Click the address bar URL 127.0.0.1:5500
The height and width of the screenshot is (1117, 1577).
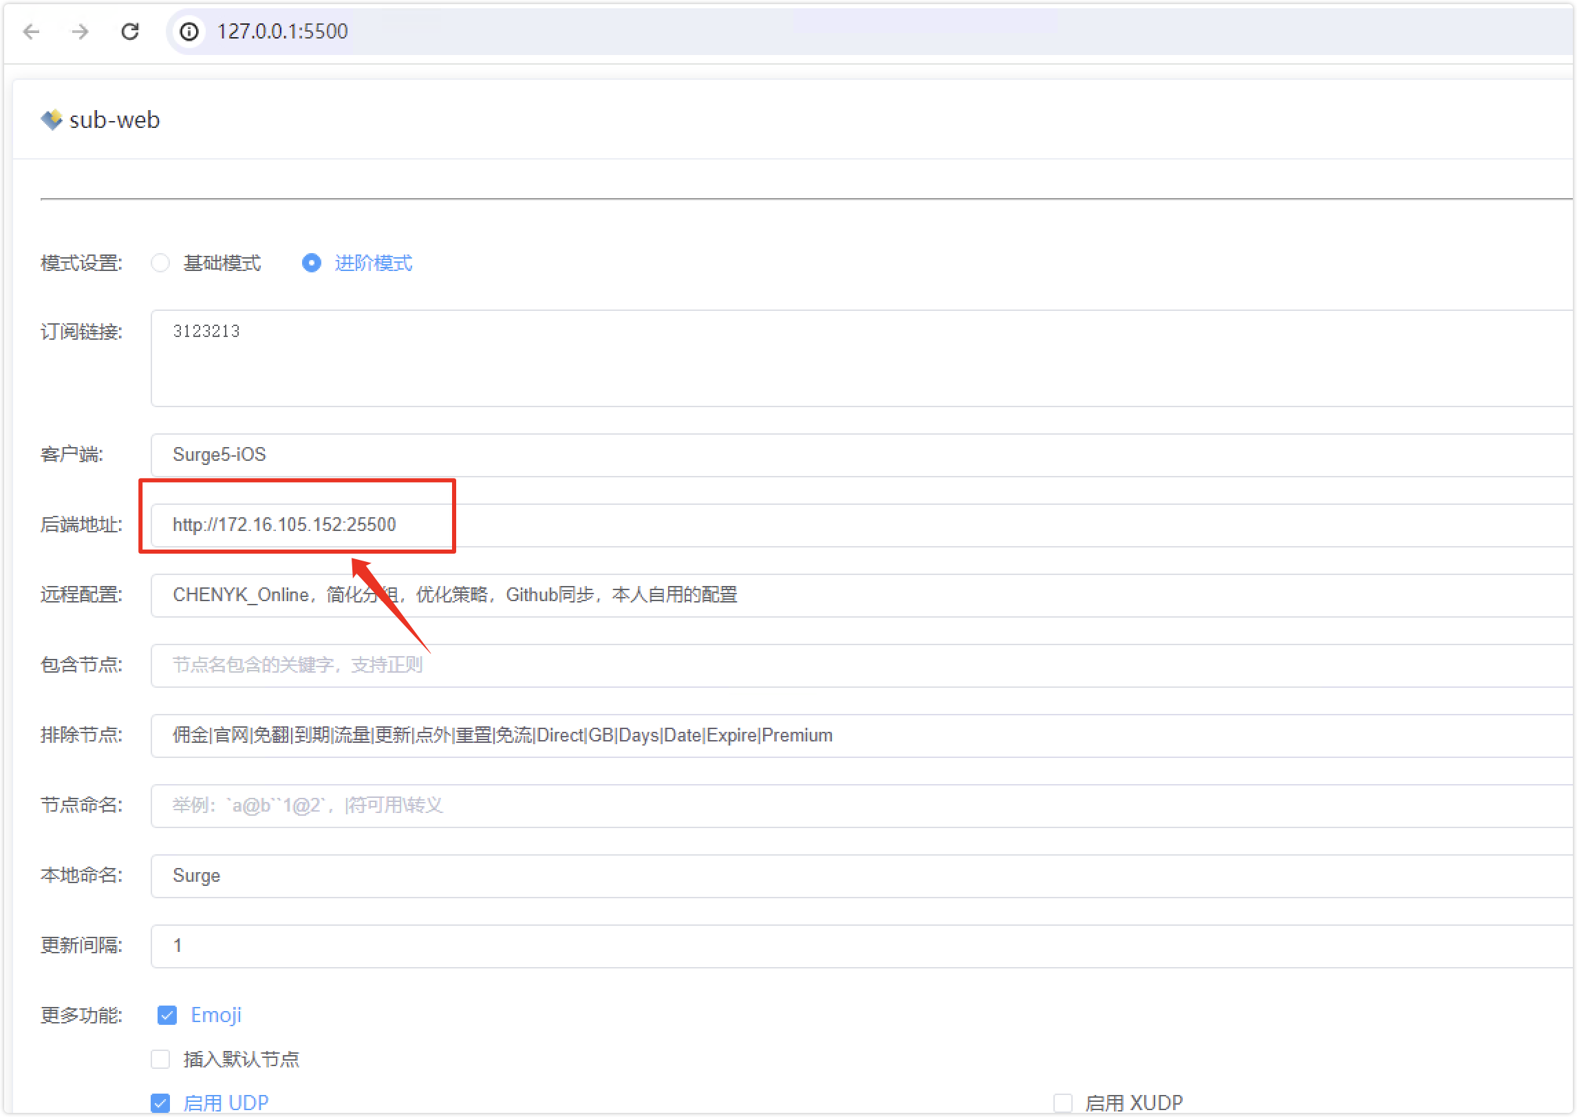pos(283,32)
